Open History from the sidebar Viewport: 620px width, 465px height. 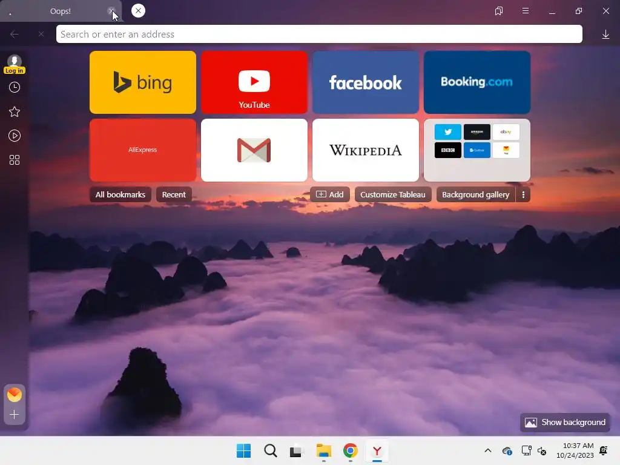15,87
